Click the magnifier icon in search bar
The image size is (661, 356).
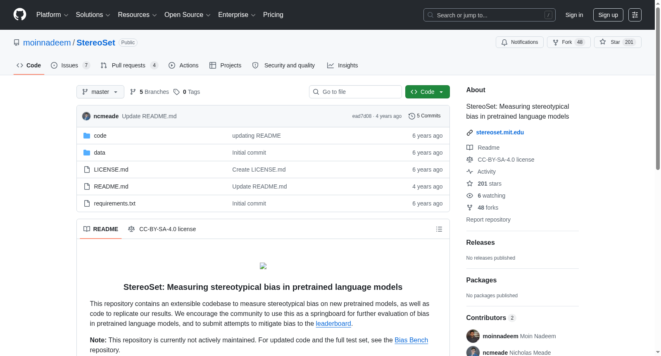click(430, 15)
